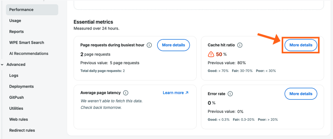The height and width of the screenshot is (139, 333).
Task: Open the GitPush section
Action: (x=16, y=97)
